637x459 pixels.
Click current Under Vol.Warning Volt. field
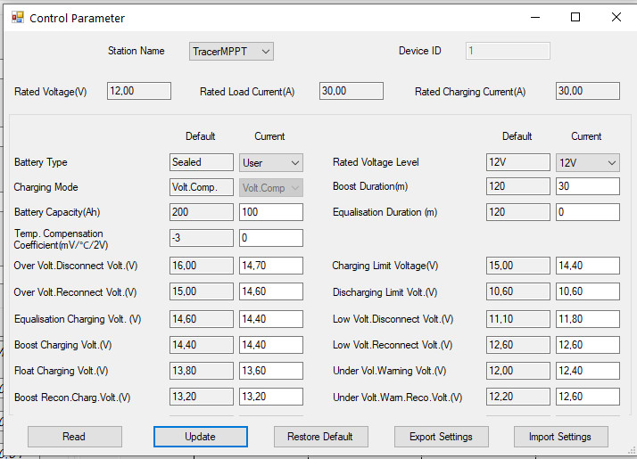586,371
